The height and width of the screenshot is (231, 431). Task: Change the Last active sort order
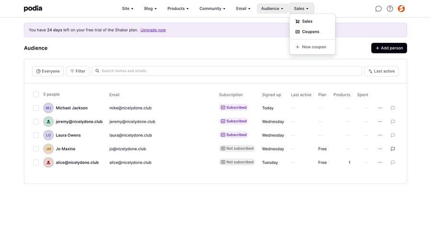coord(382,71)
